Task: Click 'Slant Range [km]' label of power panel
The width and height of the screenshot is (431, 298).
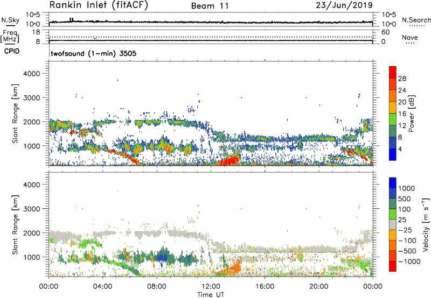Action: click(x=15, y=113)
